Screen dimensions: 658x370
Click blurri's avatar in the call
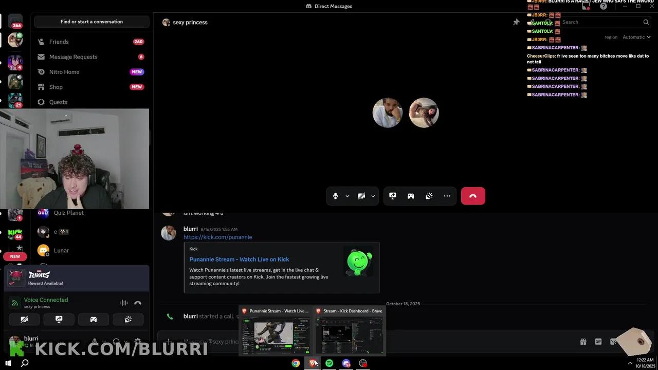(387, 113)
